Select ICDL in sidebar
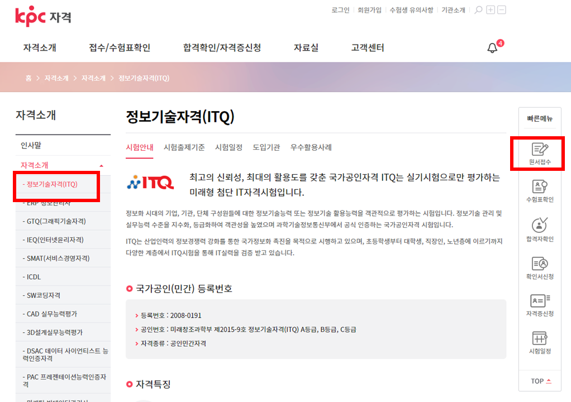 [63, 277]
